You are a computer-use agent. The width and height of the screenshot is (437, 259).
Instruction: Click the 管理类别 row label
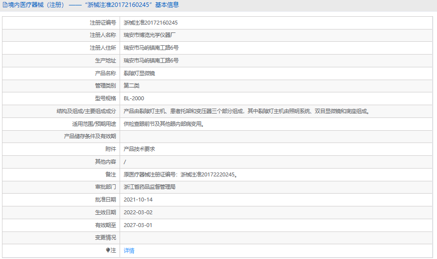(x=105, y=86)
